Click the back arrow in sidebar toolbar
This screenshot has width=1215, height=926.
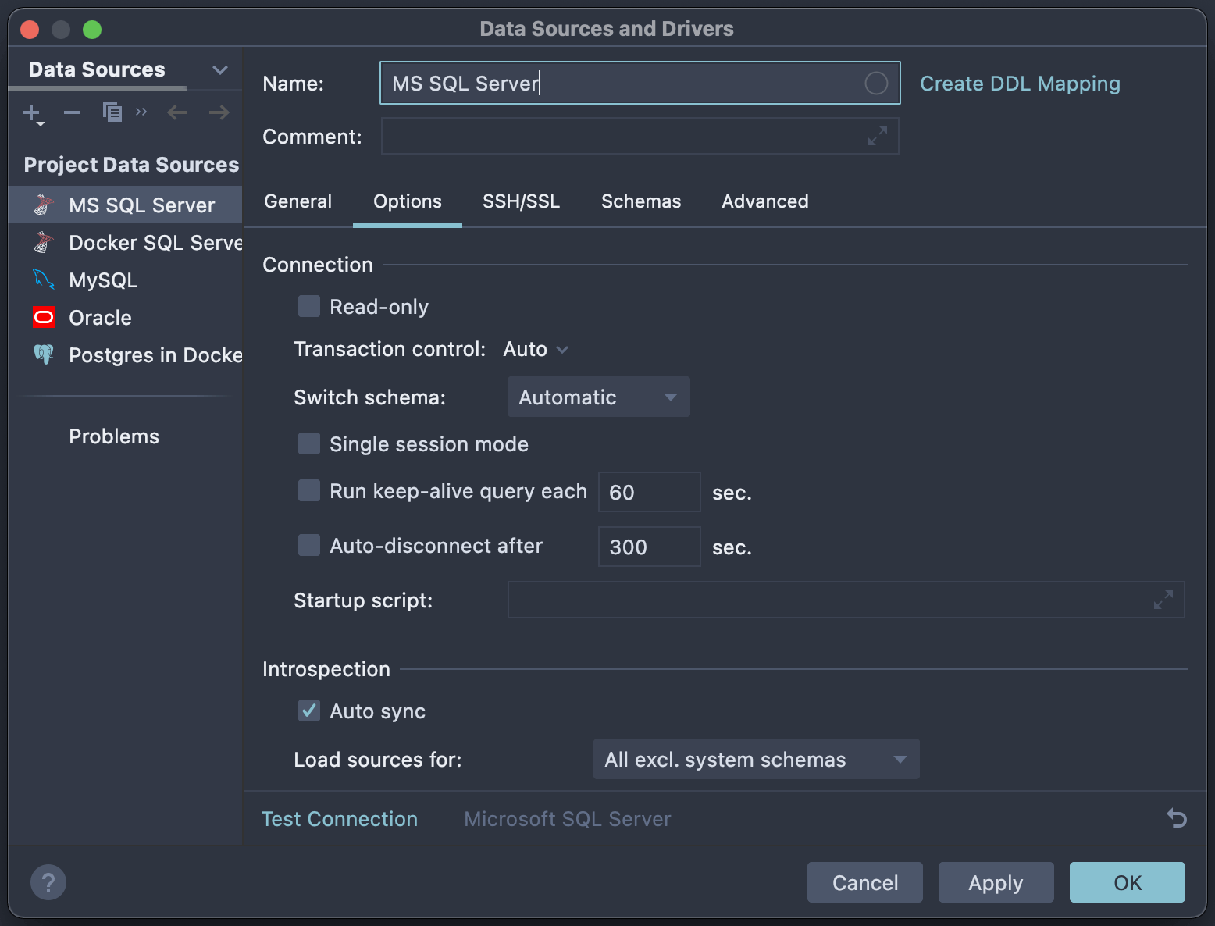(x=177, y=112)
